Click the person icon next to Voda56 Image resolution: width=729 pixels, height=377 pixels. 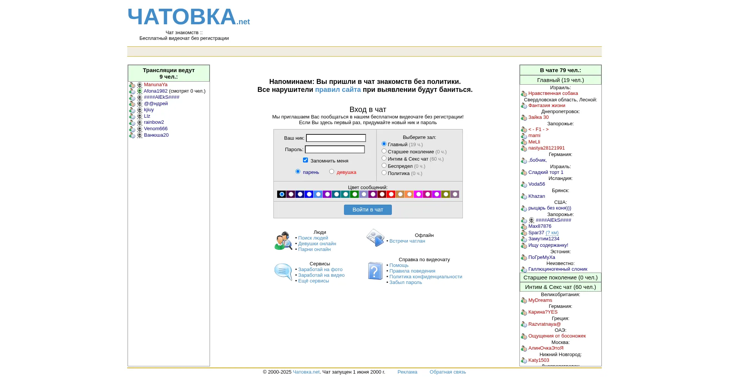[524, 185]
